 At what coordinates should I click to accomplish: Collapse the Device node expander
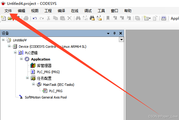[x=9, y=46]
